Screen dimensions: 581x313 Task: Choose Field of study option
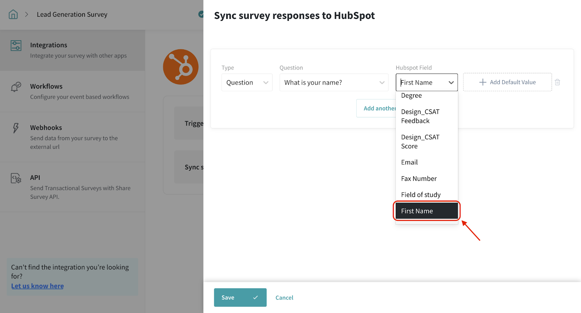coord(420,195)
